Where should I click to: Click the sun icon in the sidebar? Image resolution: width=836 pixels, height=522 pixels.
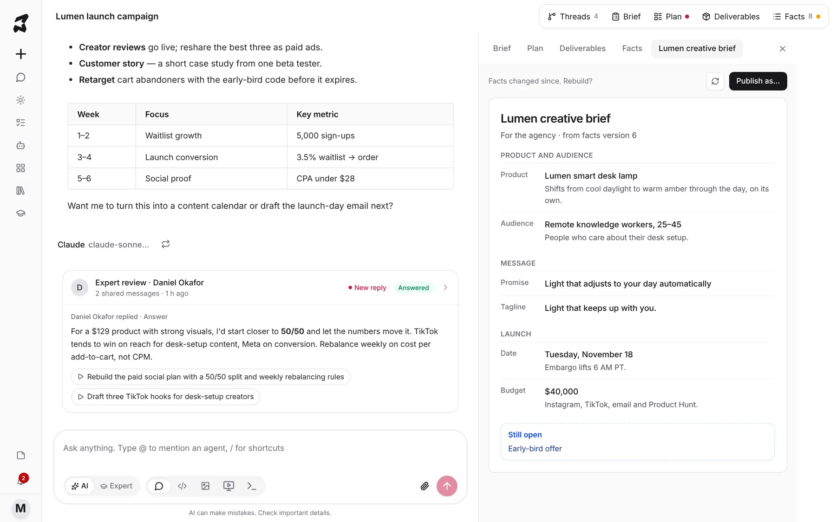20,100
